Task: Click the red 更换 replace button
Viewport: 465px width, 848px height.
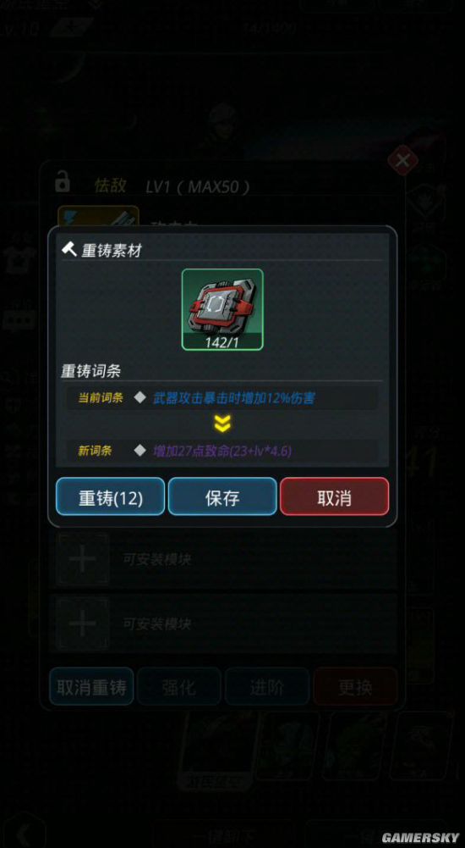Action: (355, 686)
